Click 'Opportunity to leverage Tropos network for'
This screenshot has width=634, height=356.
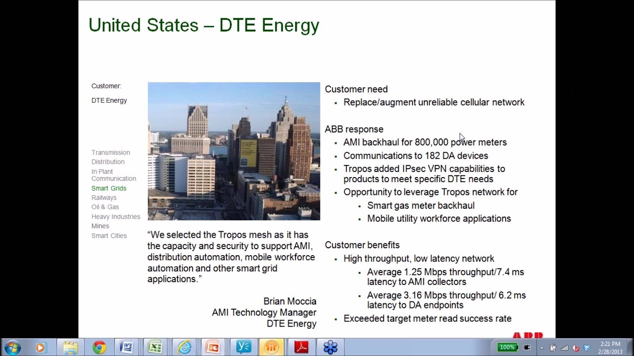pos(430,192)
